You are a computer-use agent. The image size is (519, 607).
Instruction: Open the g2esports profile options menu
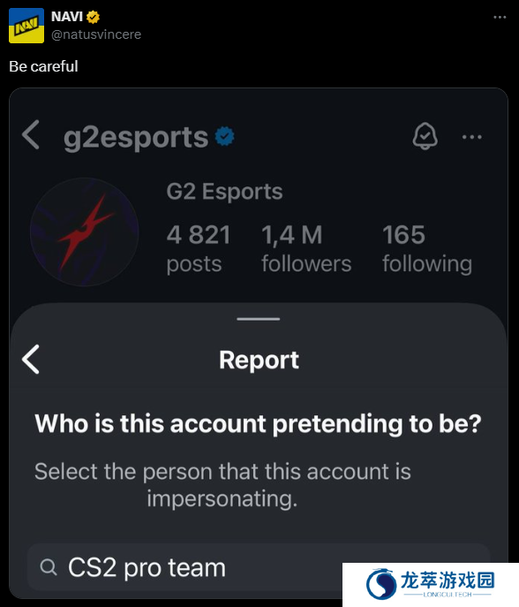[472, 137]
